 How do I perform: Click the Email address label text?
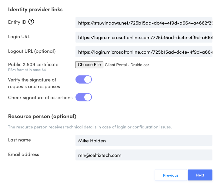click(x=24, y=154)
